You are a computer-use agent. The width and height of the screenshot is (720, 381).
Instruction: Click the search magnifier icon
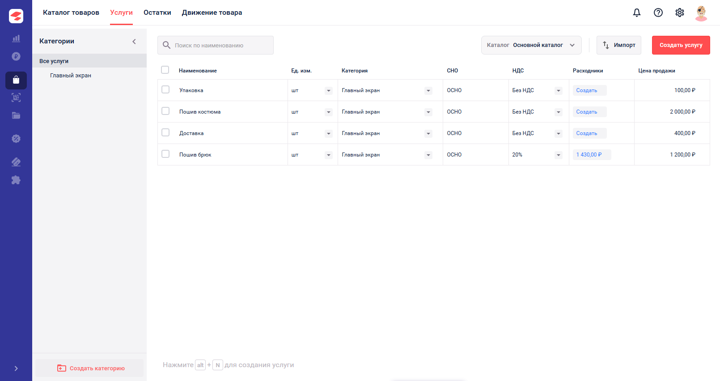pyautogui.click(x=166, y=45)
